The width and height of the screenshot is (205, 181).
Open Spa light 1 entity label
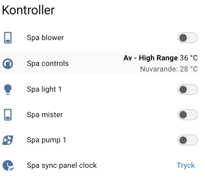point(44,89)
